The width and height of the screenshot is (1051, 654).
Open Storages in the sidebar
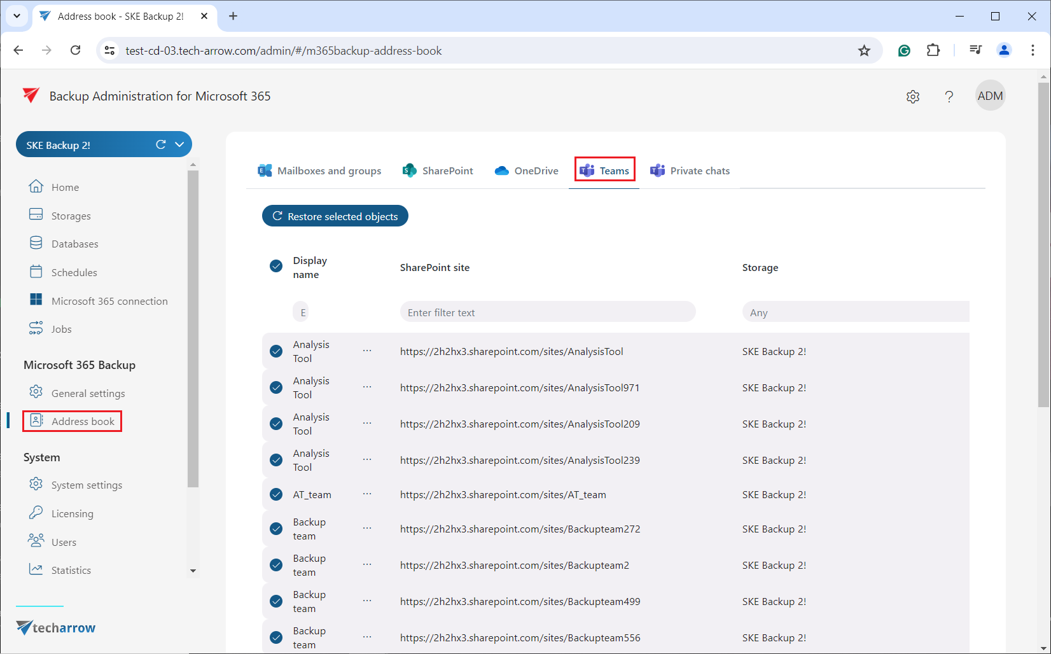(x=71, y=216)
